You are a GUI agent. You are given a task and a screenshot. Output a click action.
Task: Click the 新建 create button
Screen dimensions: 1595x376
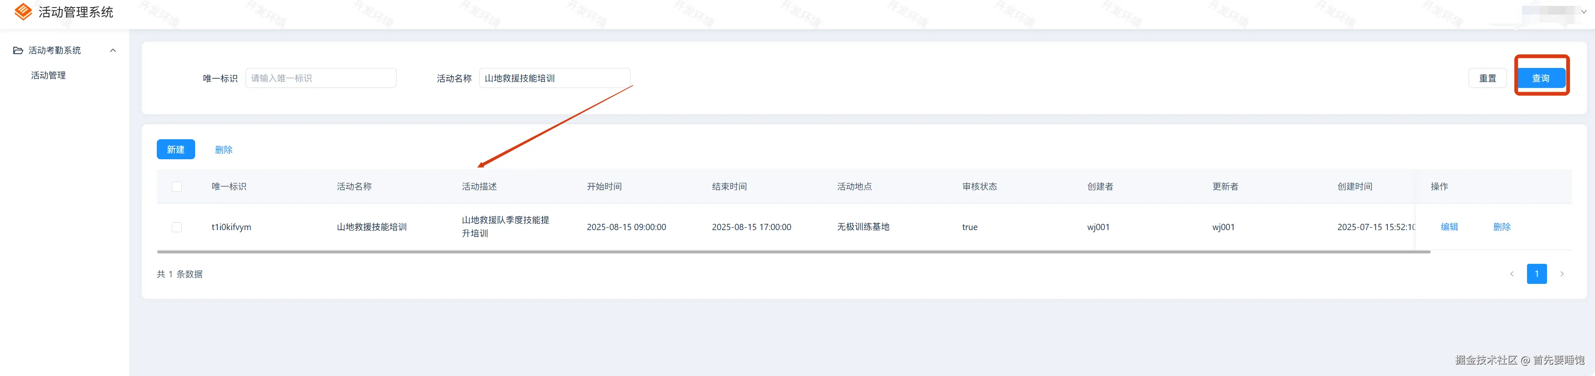pos(176,149)
